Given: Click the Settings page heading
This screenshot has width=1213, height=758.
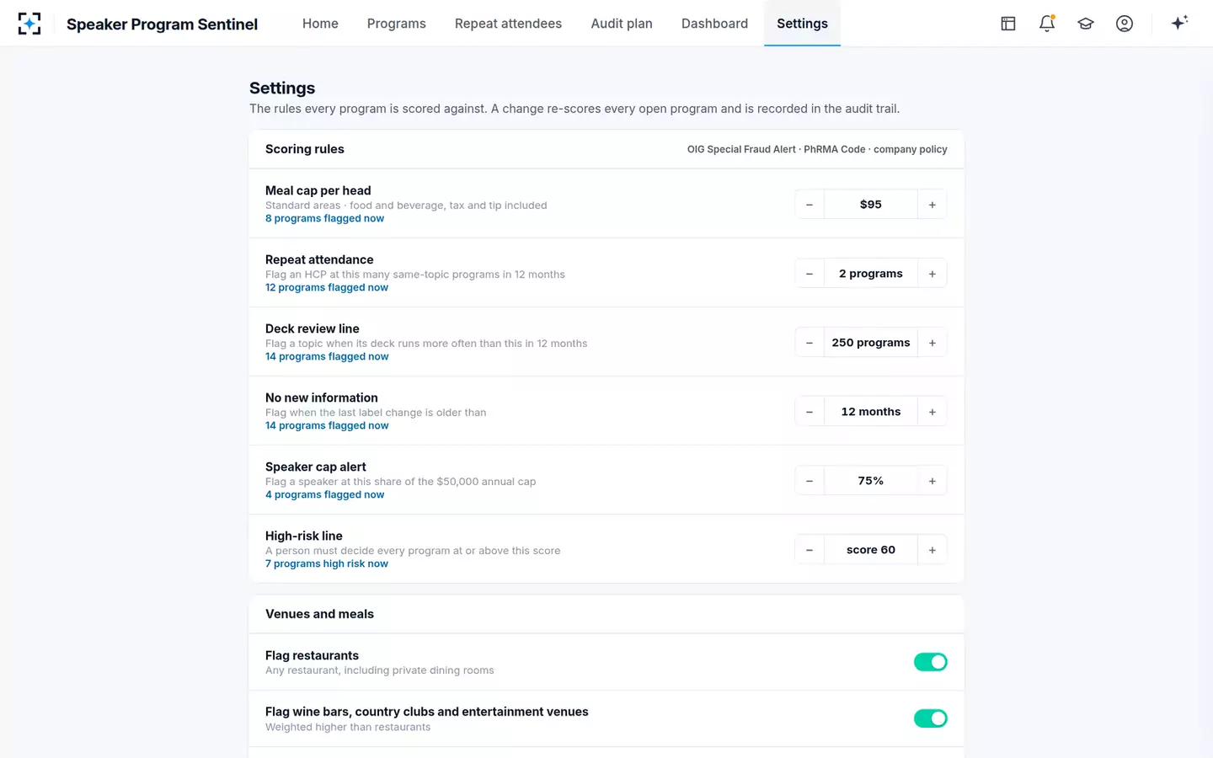Looking at the screenshot, I should tap(282, 88).
